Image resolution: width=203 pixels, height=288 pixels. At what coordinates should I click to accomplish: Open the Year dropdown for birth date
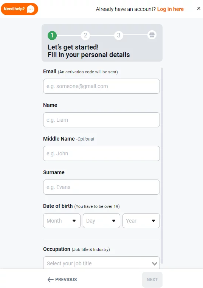pos(141,221)
